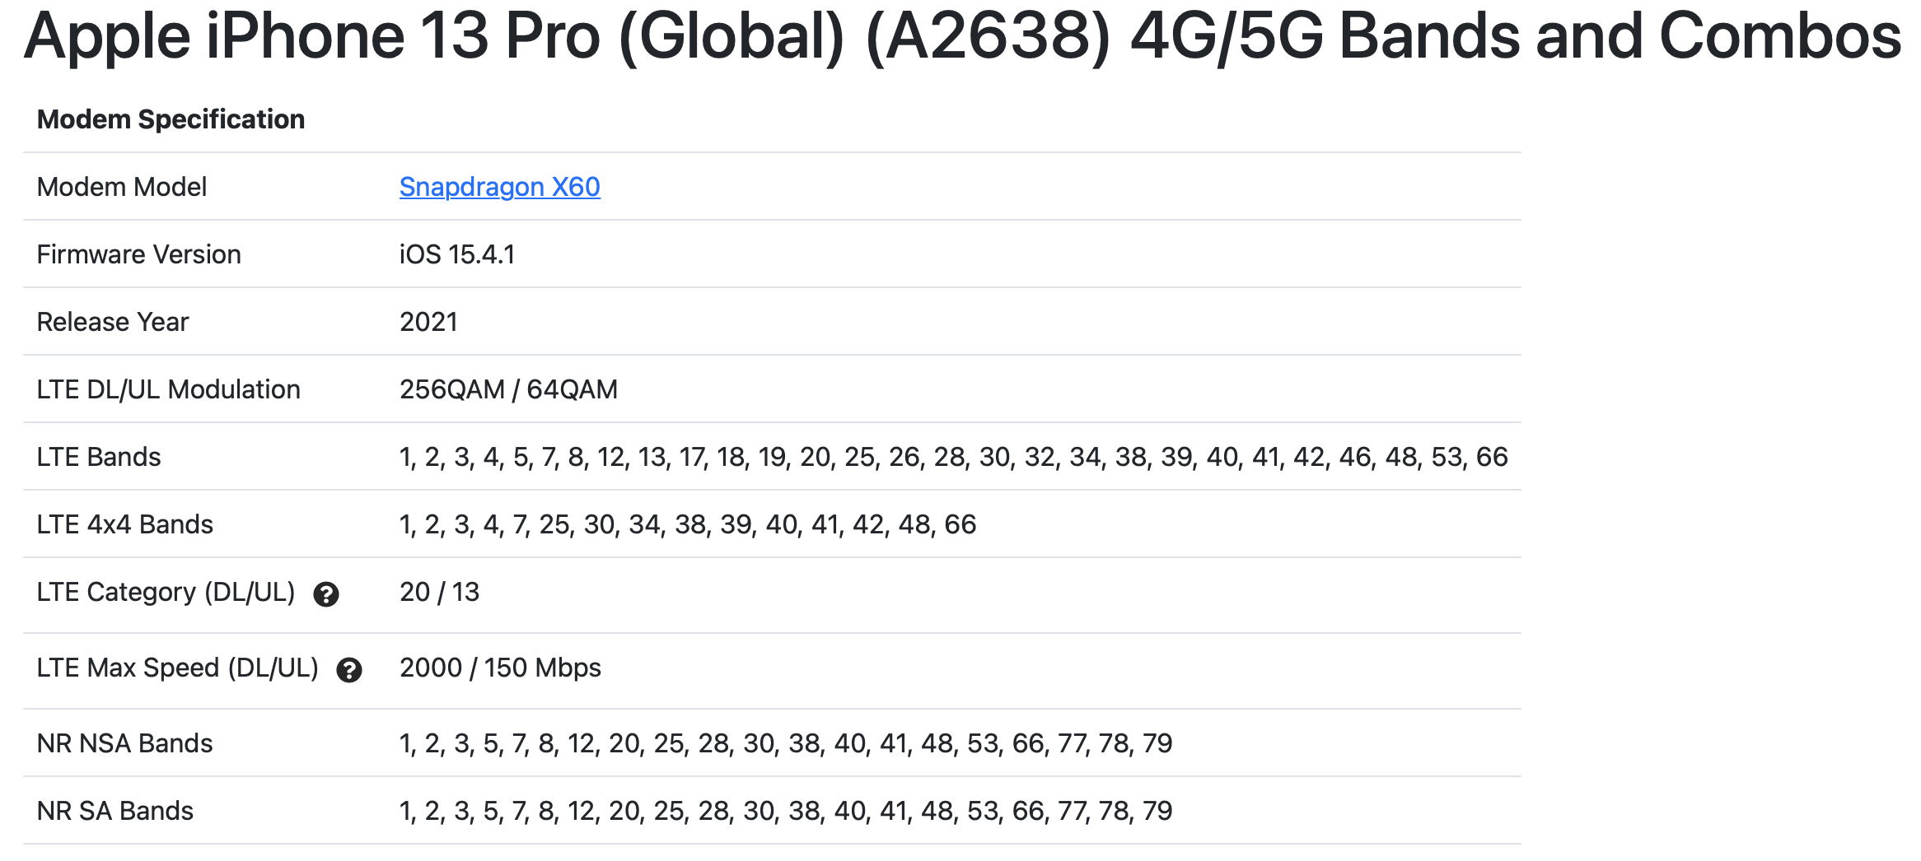Click the LTE DL/UL Modulation label
This screenshot has height=861, width=1921.
[x=169, y=389]
